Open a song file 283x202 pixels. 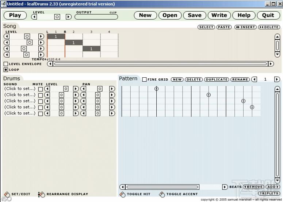(170, 15)
